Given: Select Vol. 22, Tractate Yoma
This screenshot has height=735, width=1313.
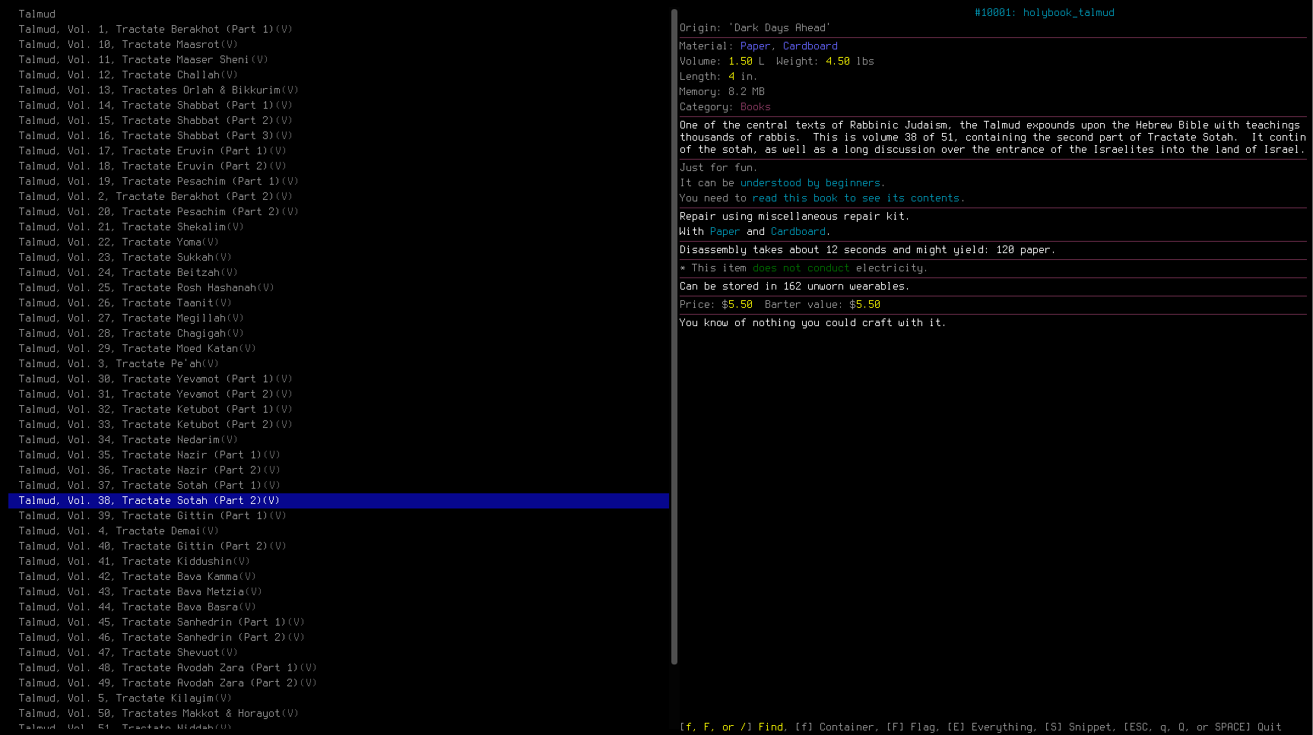Looking at the screenshot, I should (x=119, y=242).
